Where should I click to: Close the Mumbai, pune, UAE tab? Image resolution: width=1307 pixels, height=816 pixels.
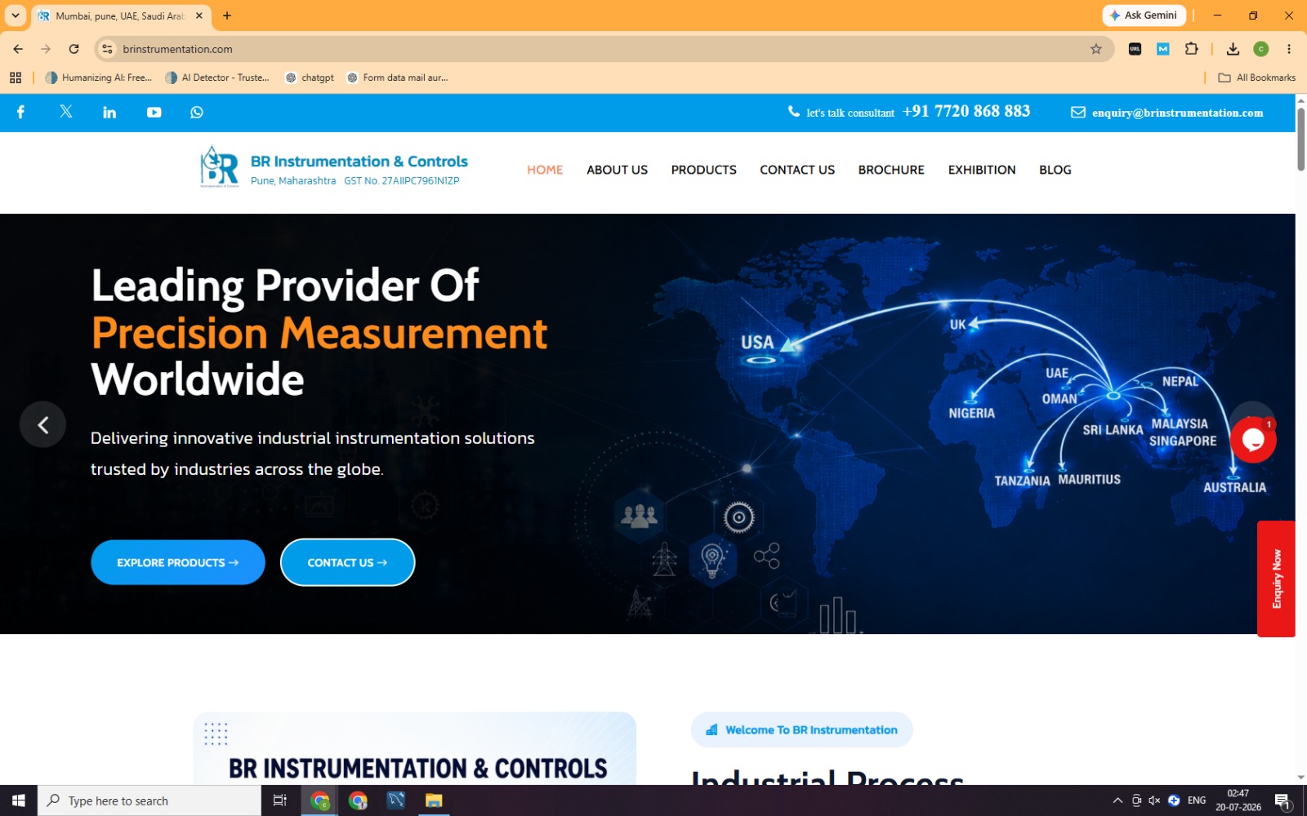pyautogui.click(x=199, y=16)
